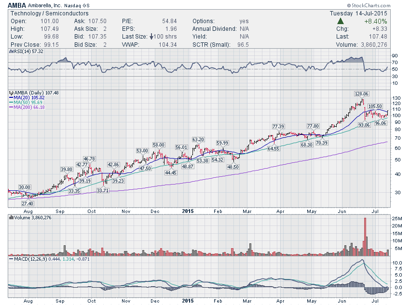Click the down arrow beside Last Size
Screen dimensions: 410x305
point(151,37)
